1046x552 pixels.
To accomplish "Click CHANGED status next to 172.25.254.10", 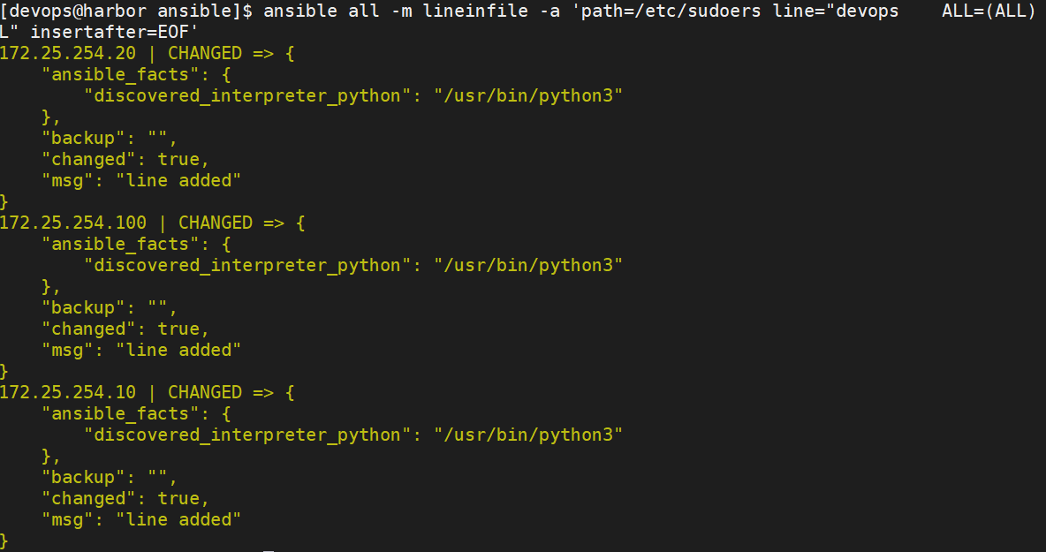I will 205,392.
